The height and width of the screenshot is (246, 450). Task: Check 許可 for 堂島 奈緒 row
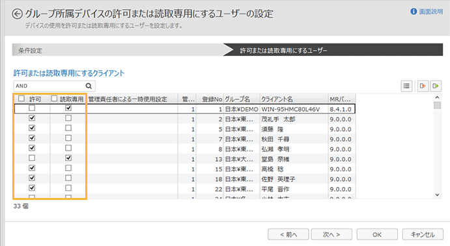point(32,158)
